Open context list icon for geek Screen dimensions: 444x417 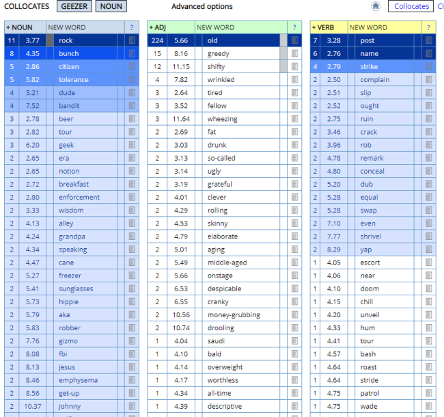(132, 145)
